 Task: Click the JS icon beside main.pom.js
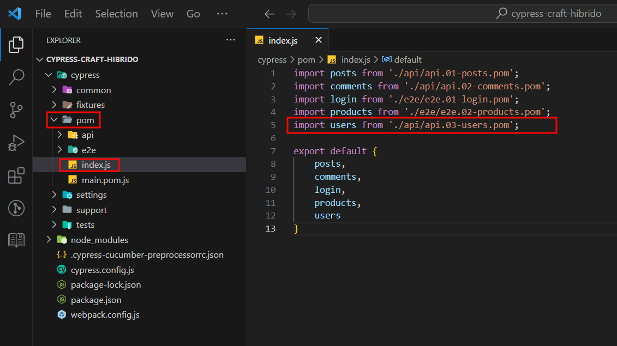73,180
